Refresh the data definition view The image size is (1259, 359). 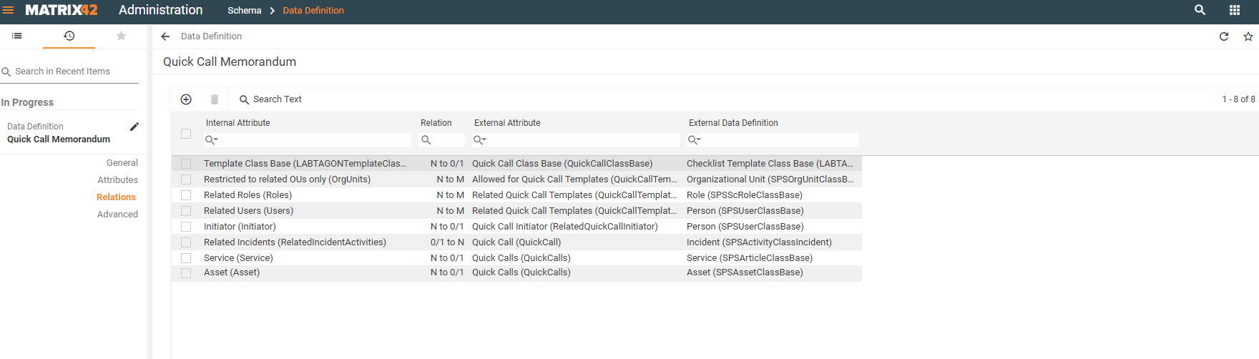pos(1224,36)
